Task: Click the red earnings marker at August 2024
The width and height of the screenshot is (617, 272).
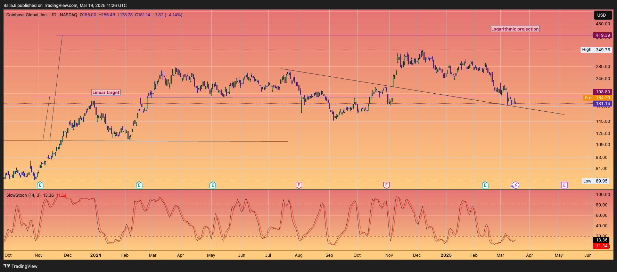Action: pyautogui.click(x=299, y=185)
